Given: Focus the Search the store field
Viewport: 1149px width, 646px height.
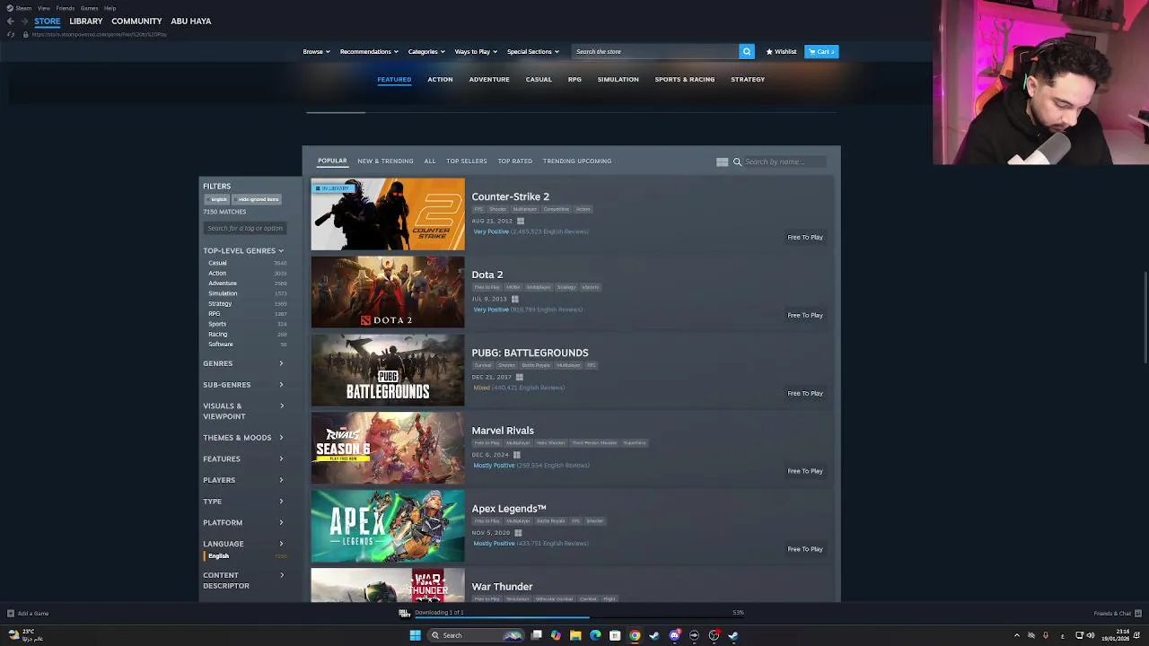Looking at the screenshot, I should coord(655,51).
